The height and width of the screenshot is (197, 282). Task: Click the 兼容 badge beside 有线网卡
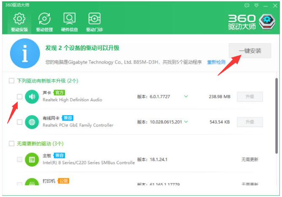click(67, 118)
